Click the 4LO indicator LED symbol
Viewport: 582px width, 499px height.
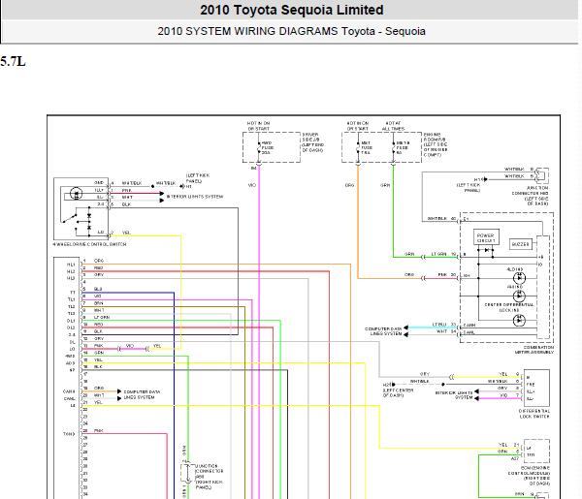click(519, 277)
